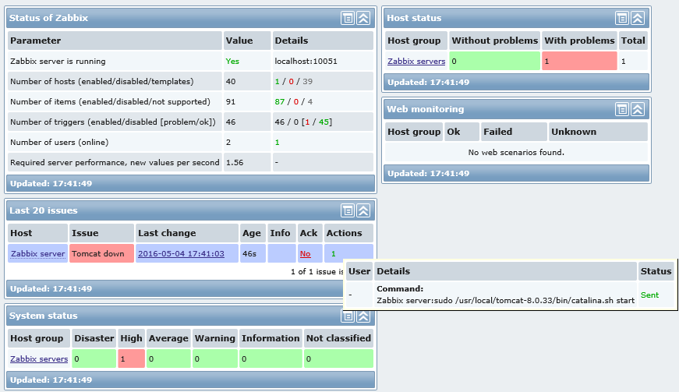
Task: Click 'Yes' value for server running
Action: [232, 61]
